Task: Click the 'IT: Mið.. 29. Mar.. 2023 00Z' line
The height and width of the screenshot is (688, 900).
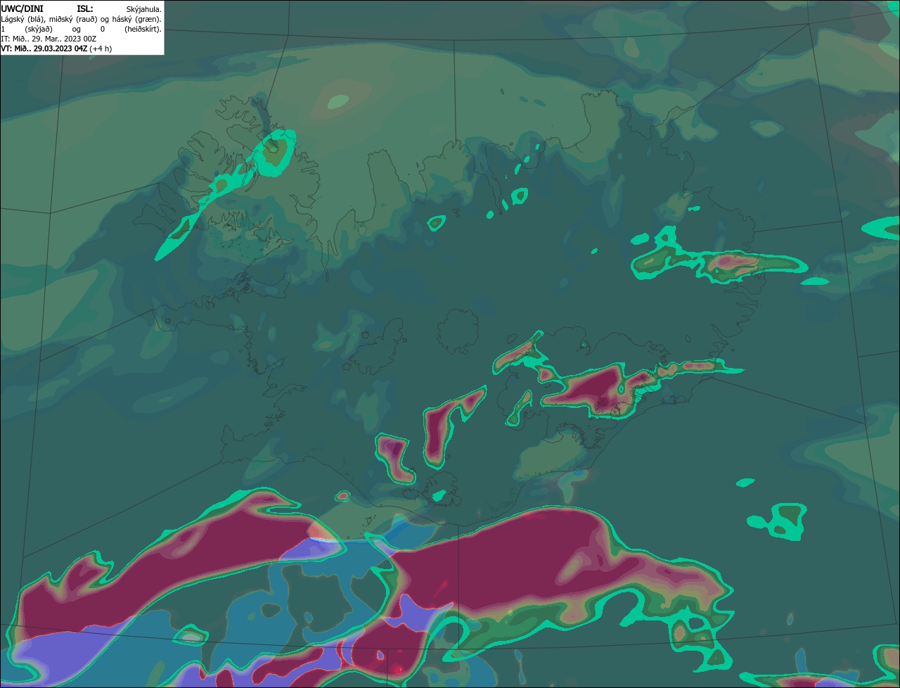Action: coord(49,39)
